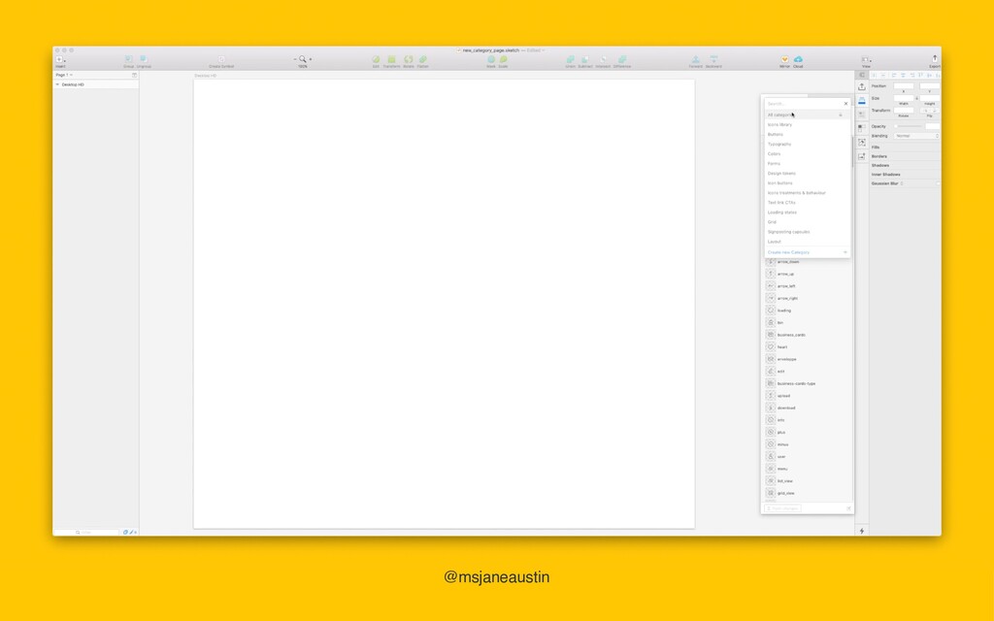Click the lightning bolt icon in the side strip
The height and width of the screenshot is (621, 994).
(x=862, y=531)
